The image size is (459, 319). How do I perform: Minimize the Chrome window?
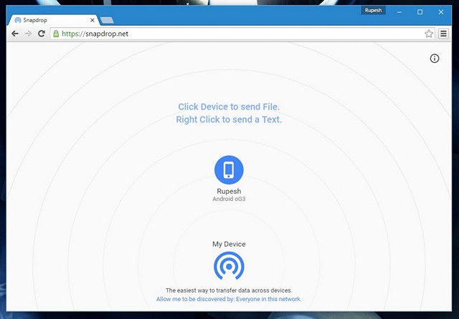pyautogui.click(x=399, y=12)
